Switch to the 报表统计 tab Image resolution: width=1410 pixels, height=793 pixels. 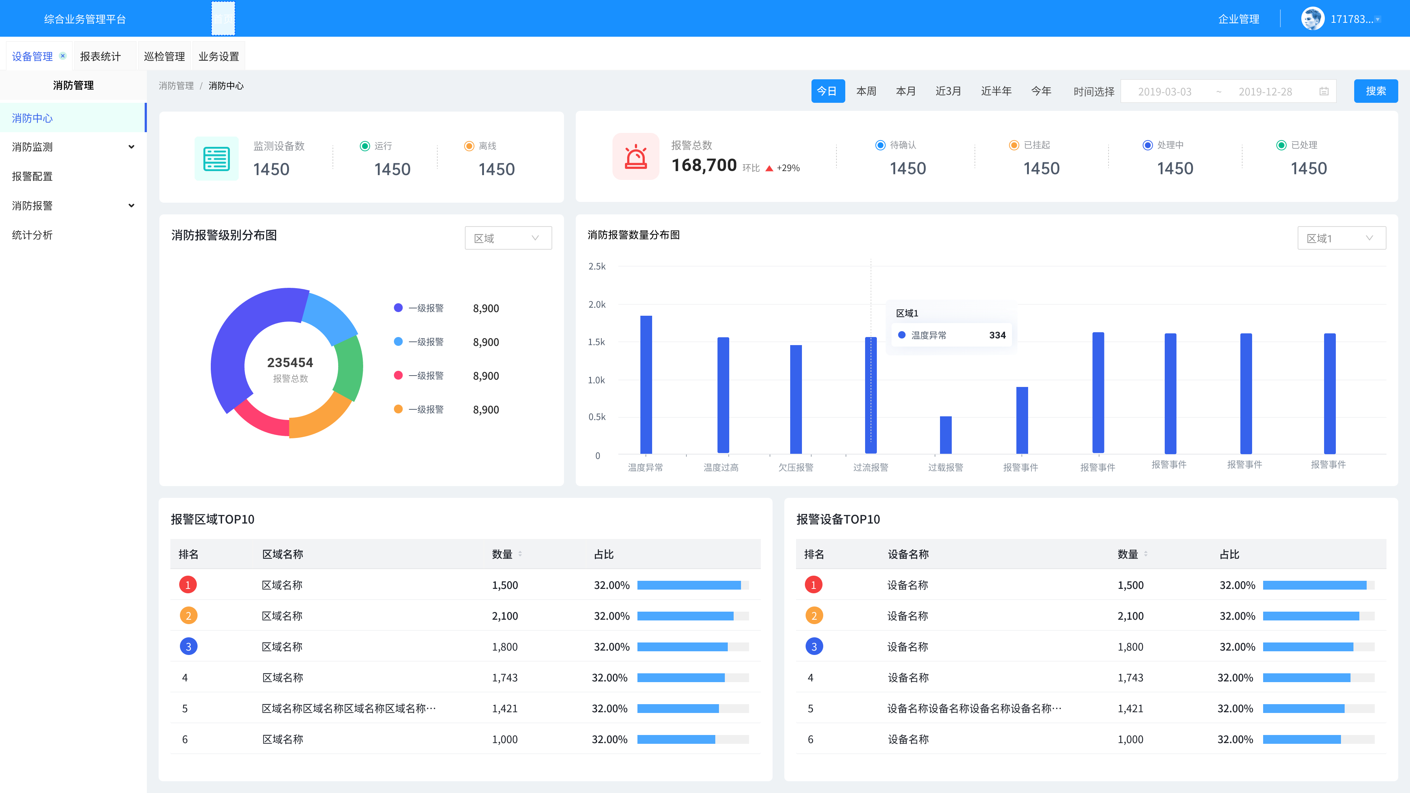[100, 57]
